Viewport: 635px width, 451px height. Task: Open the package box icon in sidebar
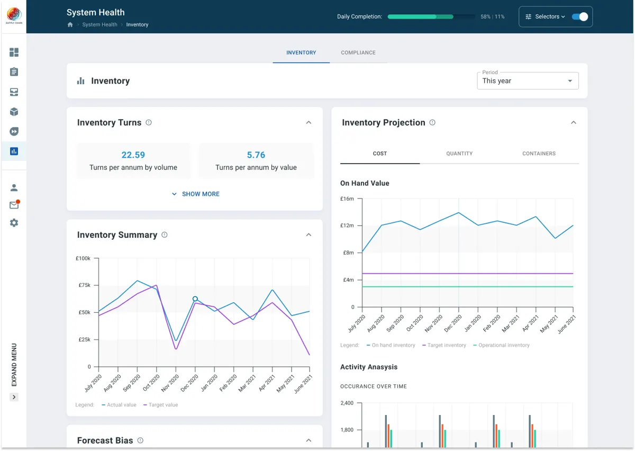coord(14,112)
